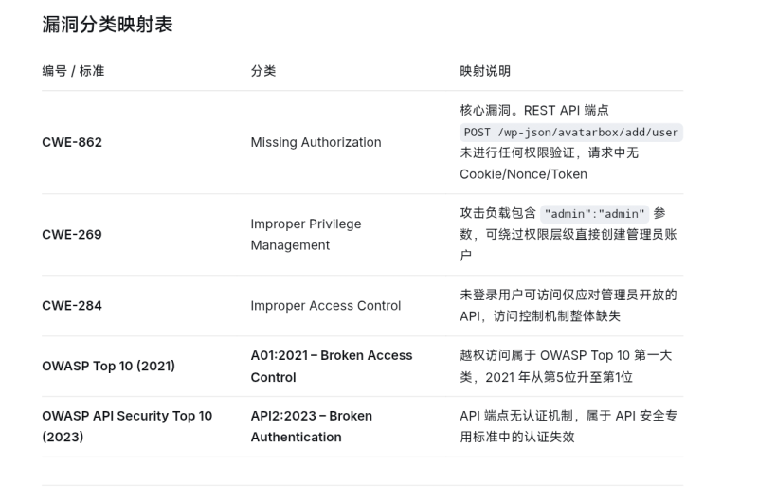Image resolution: width=758 pixels, height=502 pixels.
Task: Click the Improper Privilege Management cell
Action: (306, 235)
